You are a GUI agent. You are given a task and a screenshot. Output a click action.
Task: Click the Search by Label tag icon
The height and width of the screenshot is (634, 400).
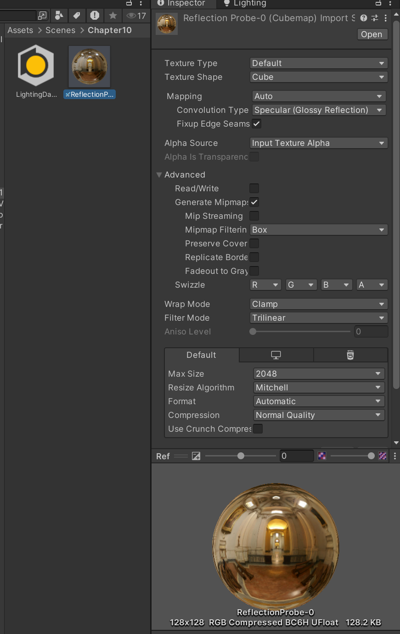77,16
